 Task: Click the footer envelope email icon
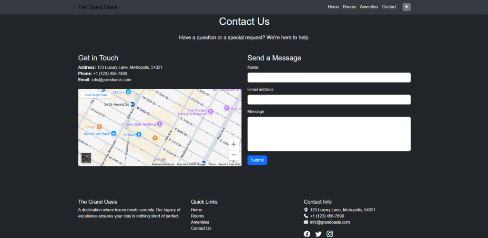click(x=306, y=222)
